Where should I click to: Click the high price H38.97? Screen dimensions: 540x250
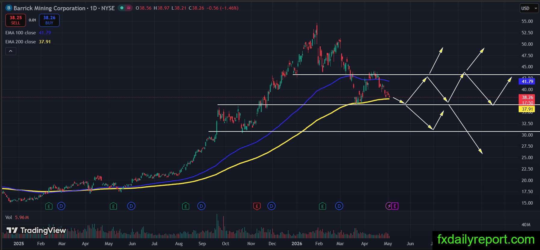click(x=162, y=8)
